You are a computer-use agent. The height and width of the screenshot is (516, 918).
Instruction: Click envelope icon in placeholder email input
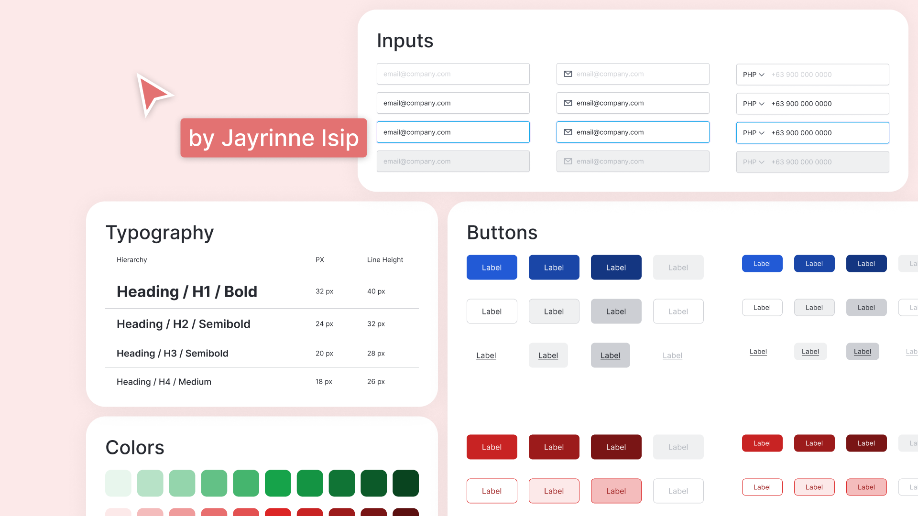568,74
